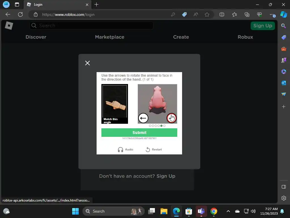This screenshot has height=218, width=290.
Task: Click the green Sign Up button
Action: pyautogui.click(x=263, y=26)
